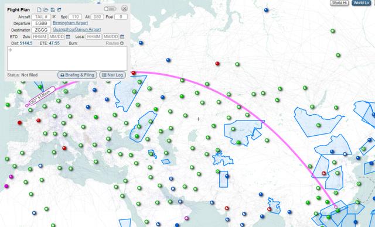Expand the Routes options
This screenshot has width=375, height=227.
click(115, 43)
